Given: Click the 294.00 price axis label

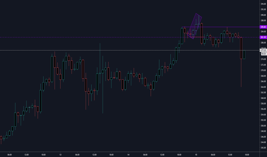Looking at the screenshot, I should tap(263, 4).
